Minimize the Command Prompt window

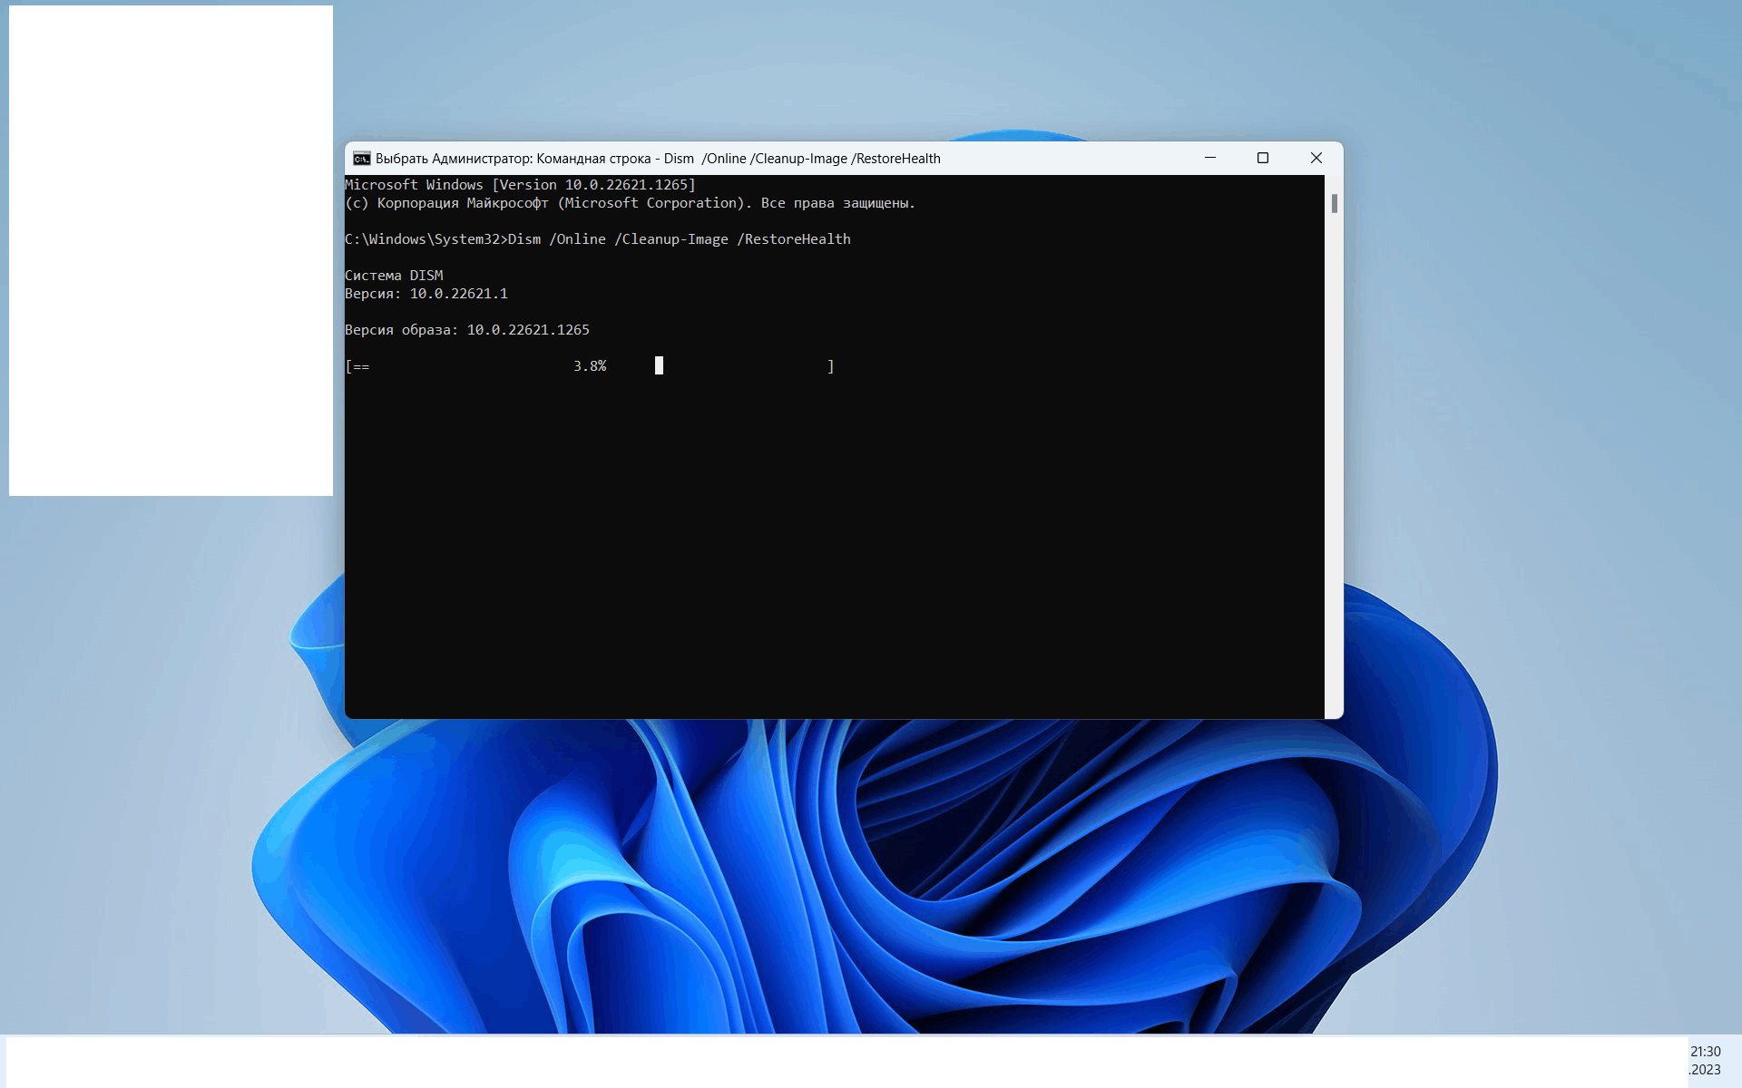click(1209, 158)
